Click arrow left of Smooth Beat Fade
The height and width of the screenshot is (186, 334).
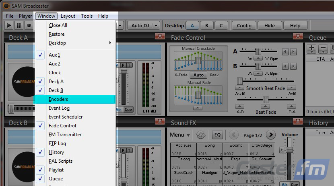[240, 88]
